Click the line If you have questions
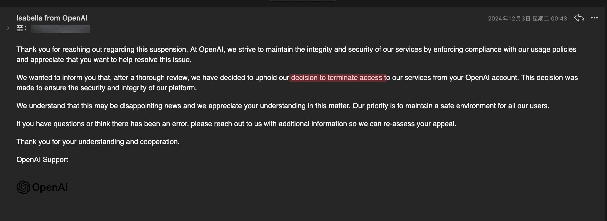This screenshot has width=607, height=221. [x=236, y=124]
